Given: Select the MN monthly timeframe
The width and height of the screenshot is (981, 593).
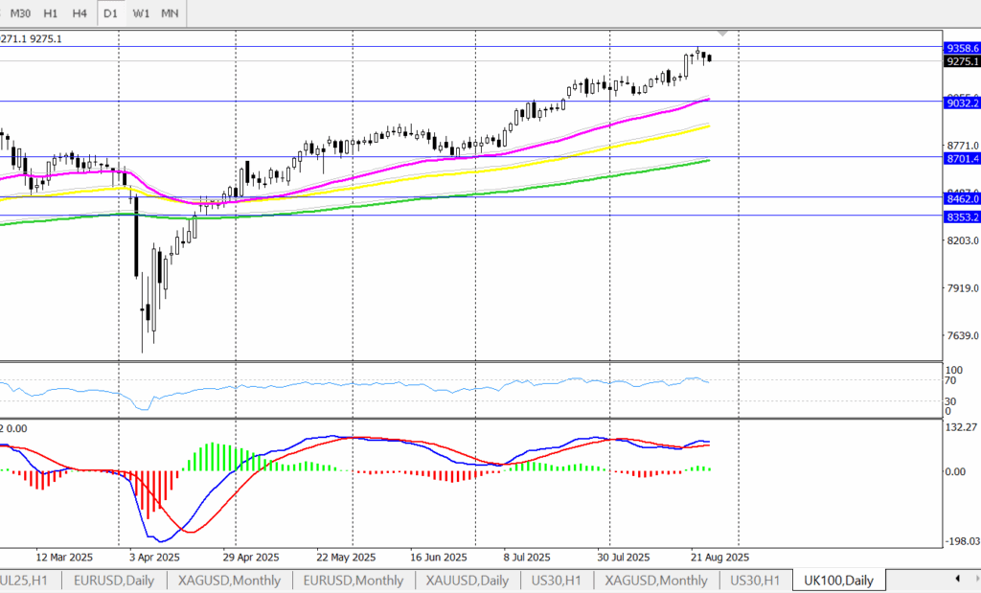Looking at the screenshot, I should pyautogui.click(x=170, y=13).
